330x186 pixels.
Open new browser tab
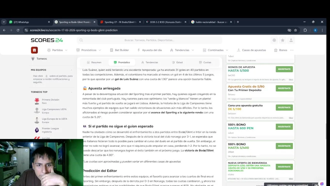tap(238, 22)
